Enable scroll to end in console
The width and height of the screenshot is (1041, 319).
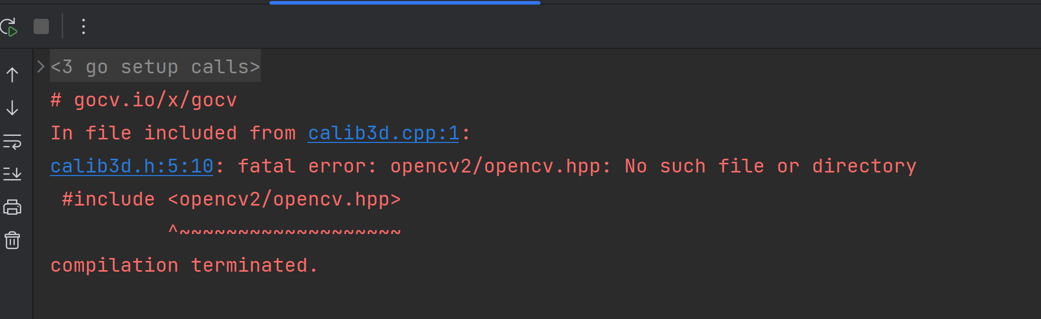(x=12, y=173)
